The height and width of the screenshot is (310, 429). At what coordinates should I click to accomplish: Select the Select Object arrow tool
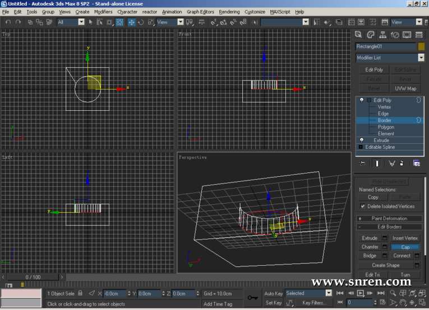click(90, 22)
